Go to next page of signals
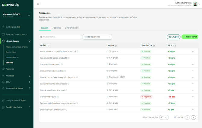The image size is (202, 128). pos(194,117)
